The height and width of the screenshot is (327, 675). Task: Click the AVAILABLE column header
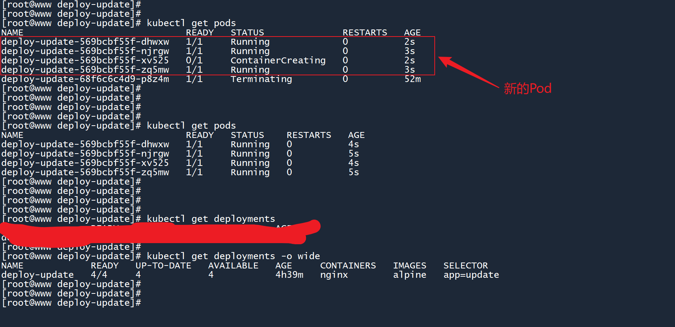coord(233,265)
